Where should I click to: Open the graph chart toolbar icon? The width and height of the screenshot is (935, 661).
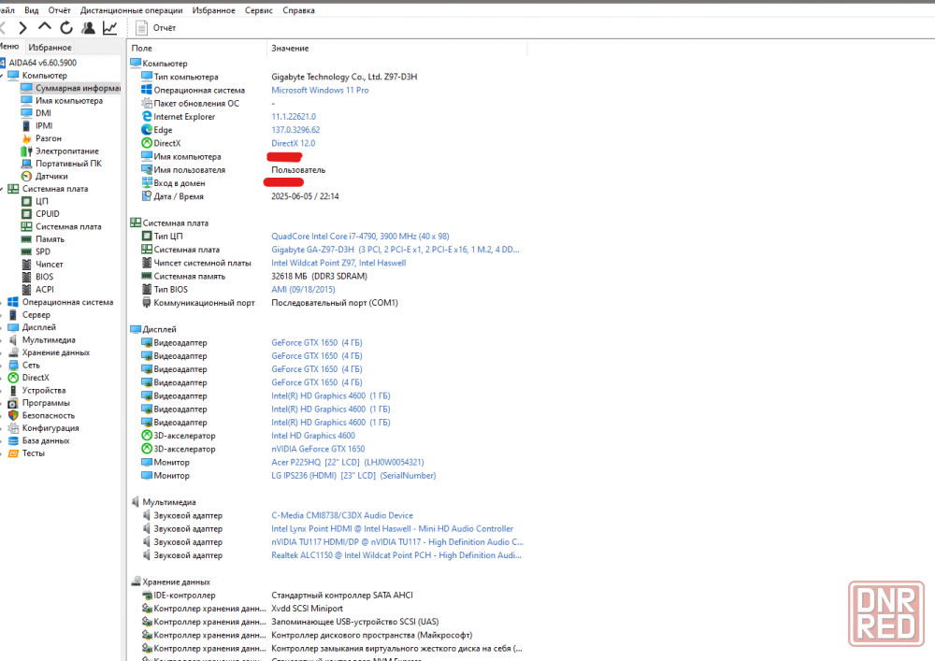[109, 27]
